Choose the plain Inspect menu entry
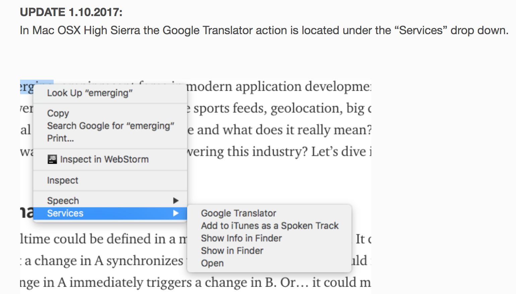The height and width of the screenshot is (294, 516). point(110,180)
